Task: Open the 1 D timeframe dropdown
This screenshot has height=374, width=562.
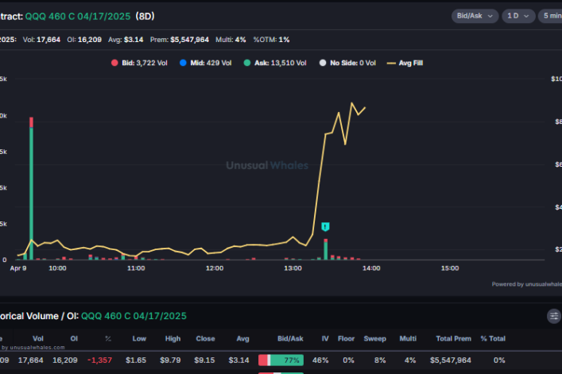Action: tap(518, 16)
